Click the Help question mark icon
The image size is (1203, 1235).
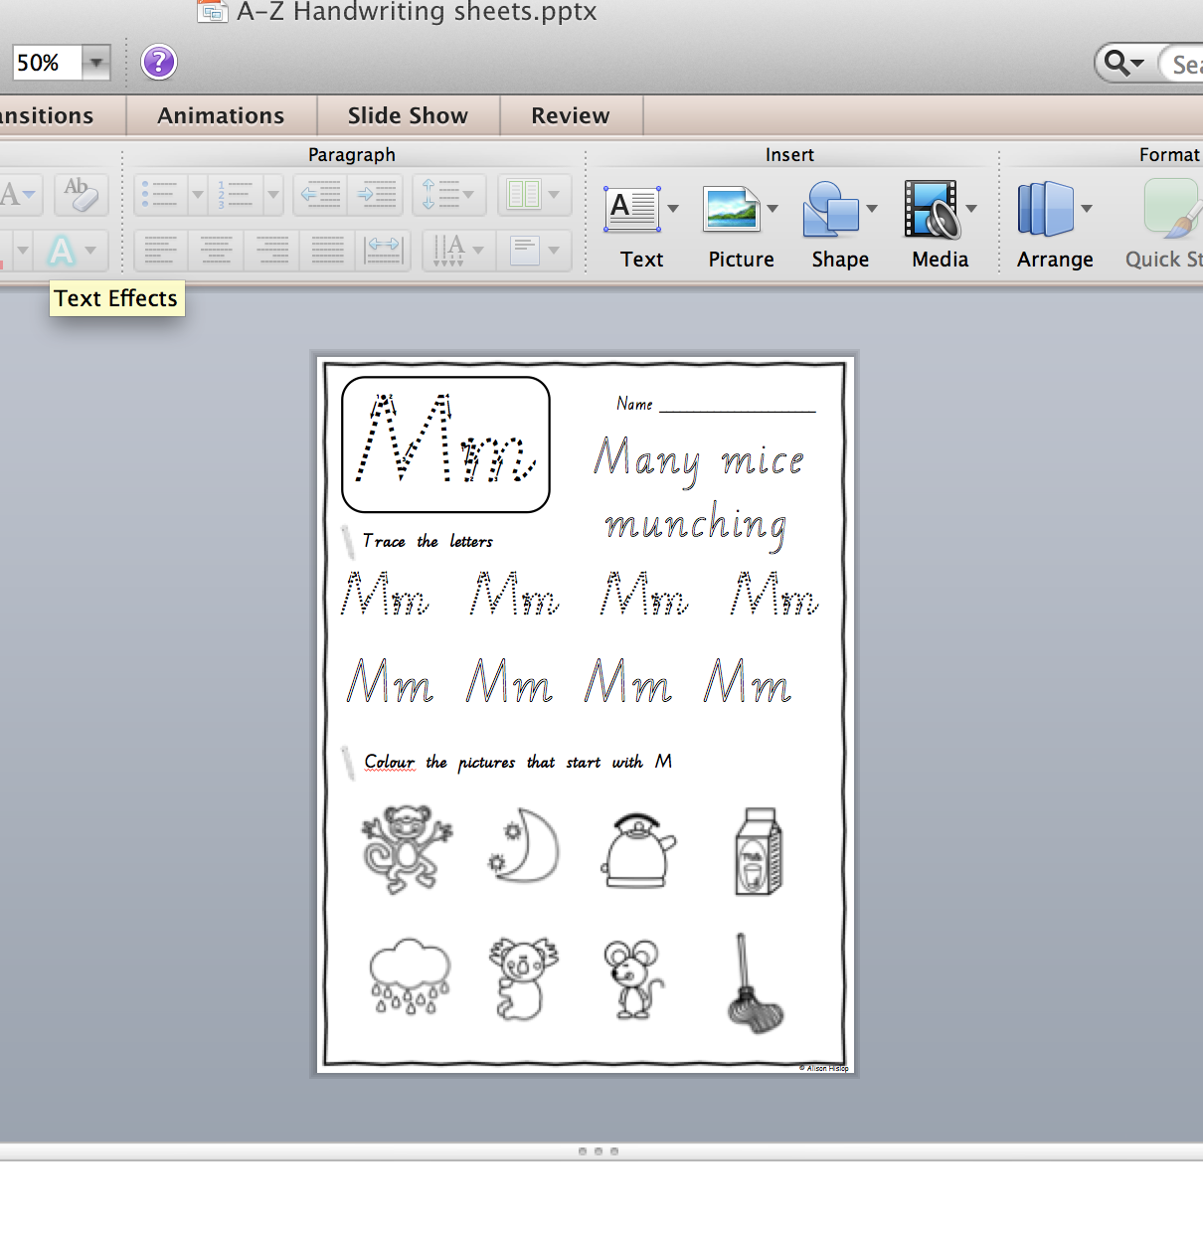coord(158,62)
